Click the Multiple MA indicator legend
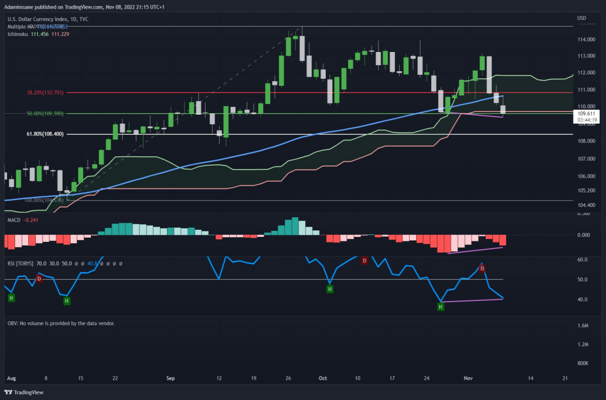The width and height of the screenshot is (606, 400). tap(37, 26)
